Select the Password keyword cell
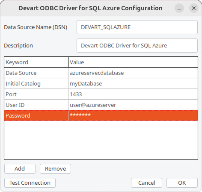202x192 pixels. (x=36, y=115)
